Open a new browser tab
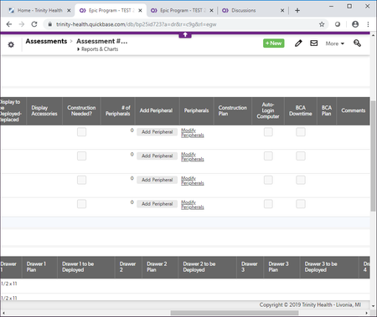377x317 pixels. pyautogui.click(x=297, y=11)
